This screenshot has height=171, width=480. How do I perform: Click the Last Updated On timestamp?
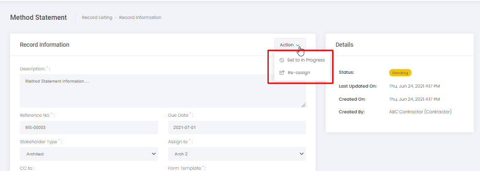[x=414, y=86]
